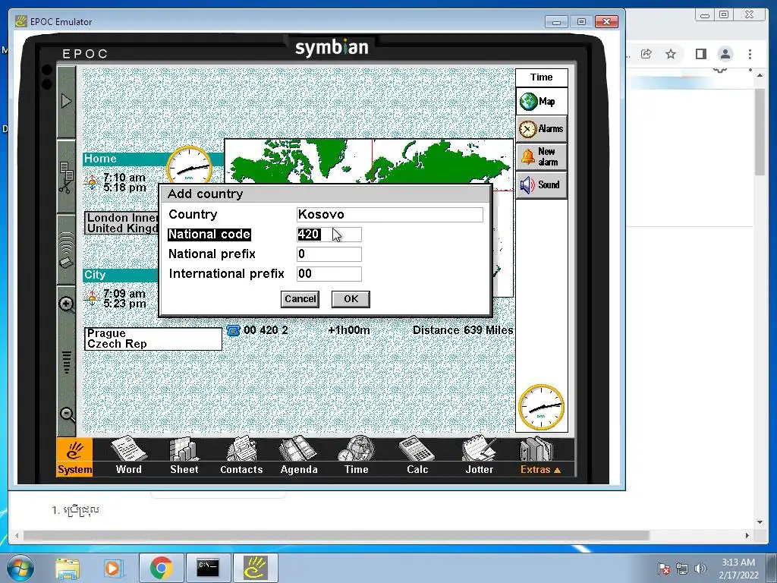Click the volume icon in system tray
This screenshot has height=583, width=777.
[700, 569]
